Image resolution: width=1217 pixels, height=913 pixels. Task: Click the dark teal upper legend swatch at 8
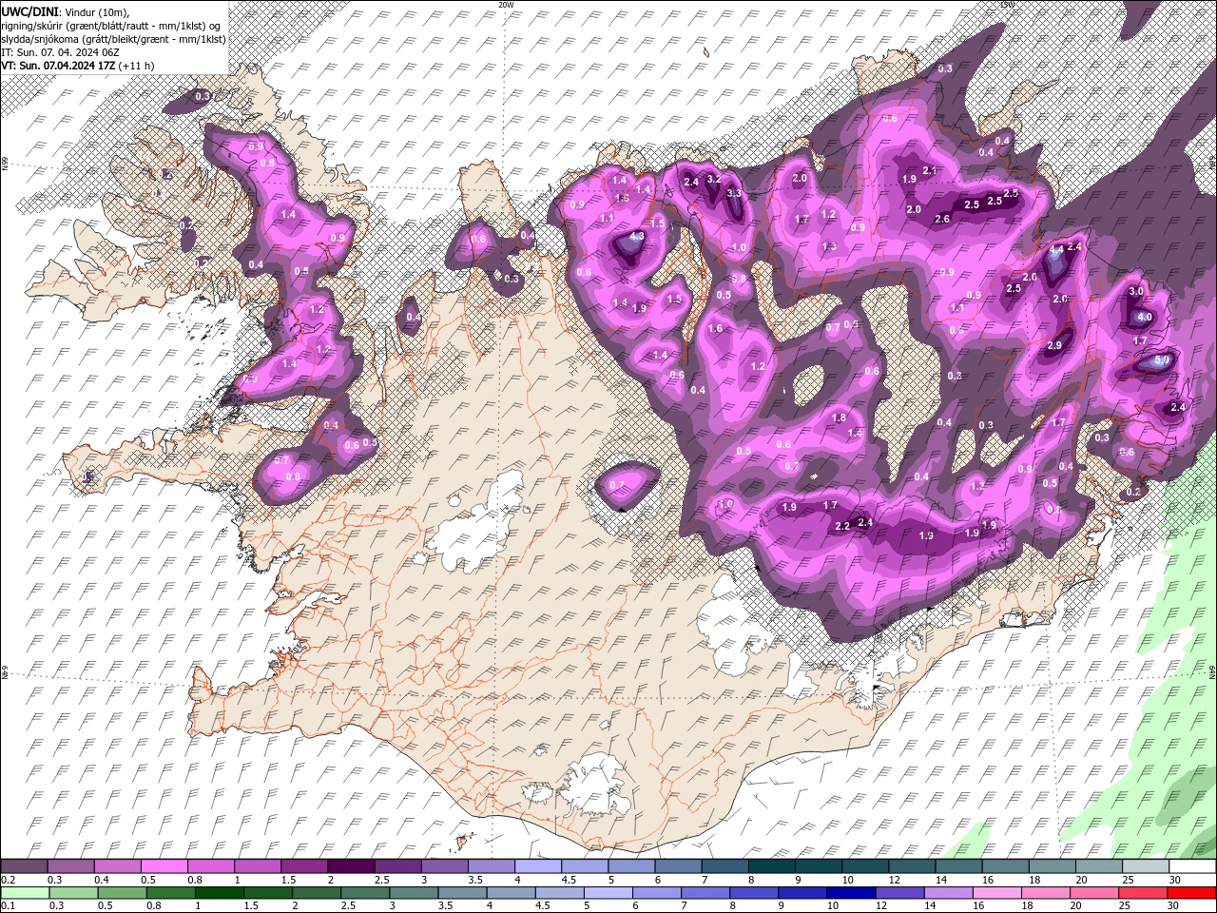[x=770, y=866]
